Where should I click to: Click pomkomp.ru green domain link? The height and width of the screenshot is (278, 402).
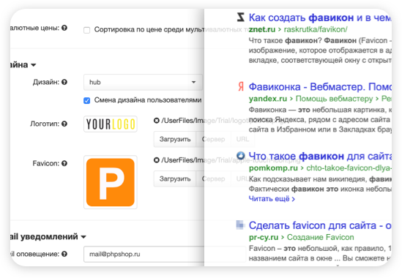point(273,168)
